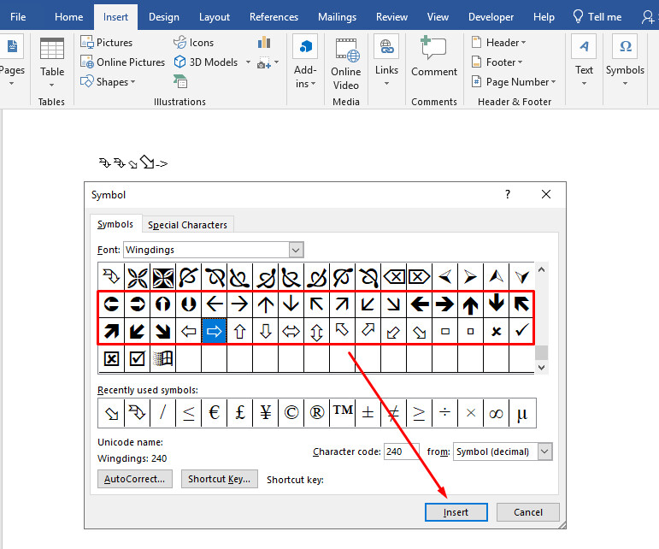Click the Pictures icon in ribbon

tap(87, 42)
